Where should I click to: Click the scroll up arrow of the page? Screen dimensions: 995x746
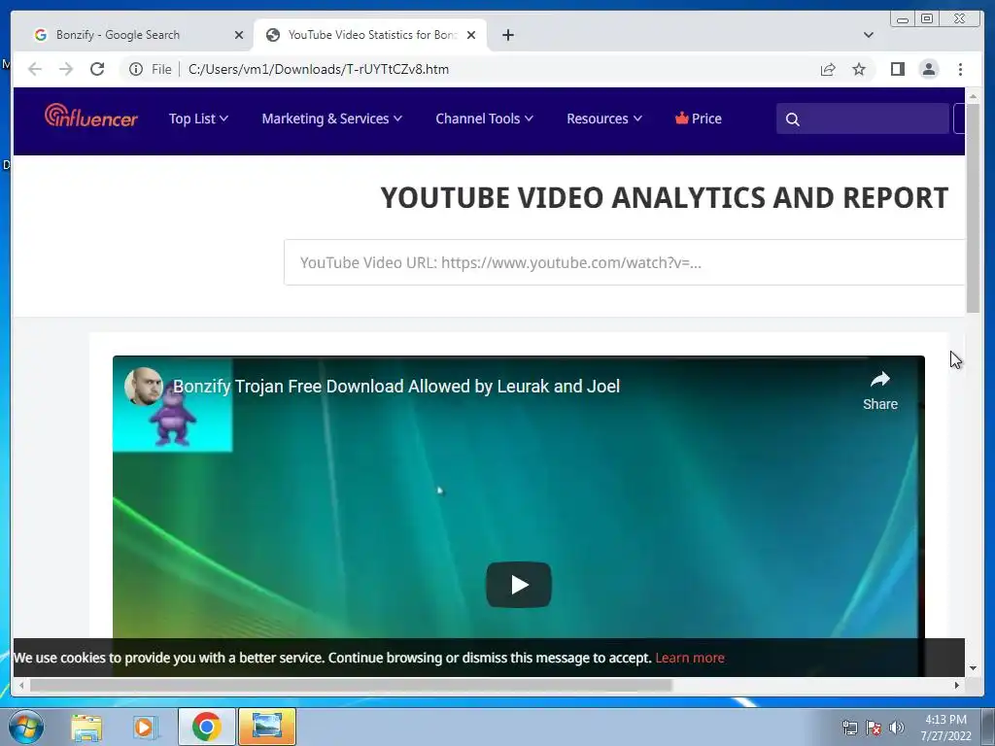tap(973, 96)
